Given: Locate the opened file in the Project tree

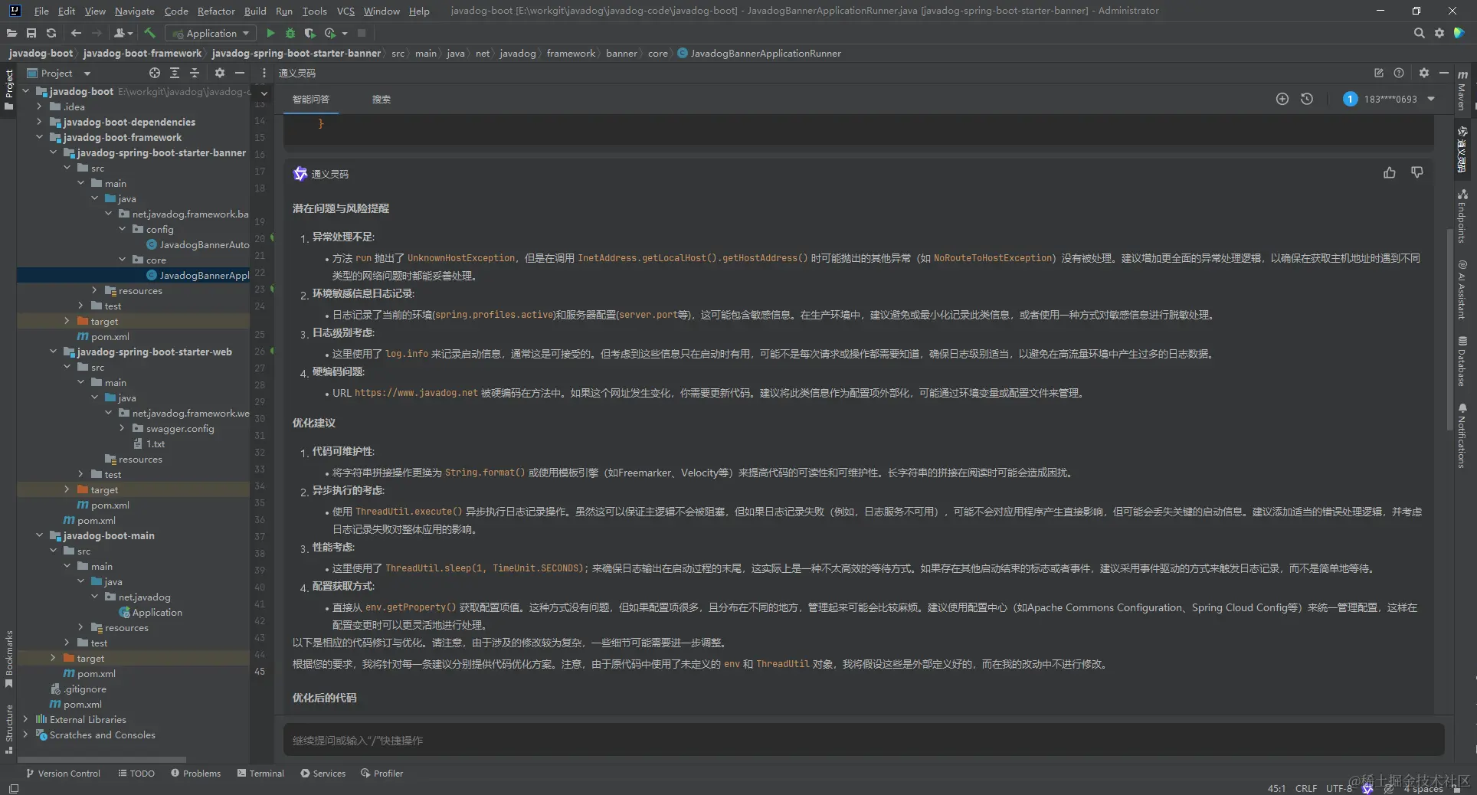Looking at the screenshot, I should [x=155, y=73].
